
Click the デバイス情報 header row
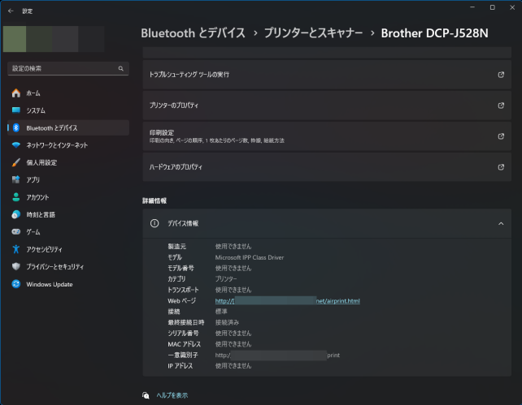tap(327, 223)
